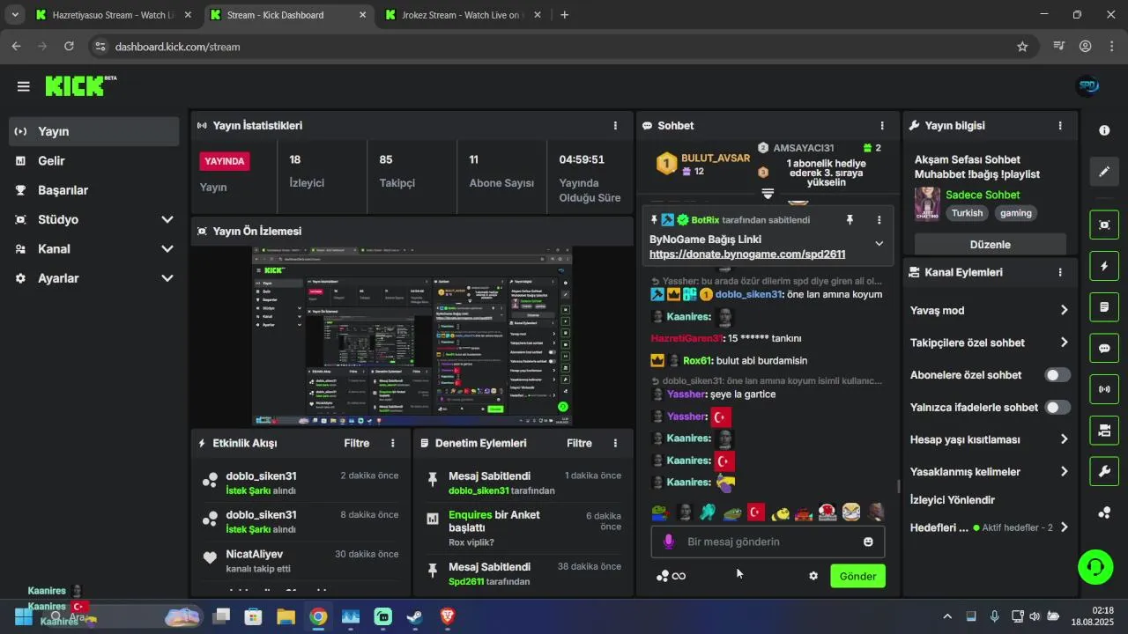The image size is (1128, 634).
Task: Click the wrench icon in right sidebar
Action: coord(1104,471)
